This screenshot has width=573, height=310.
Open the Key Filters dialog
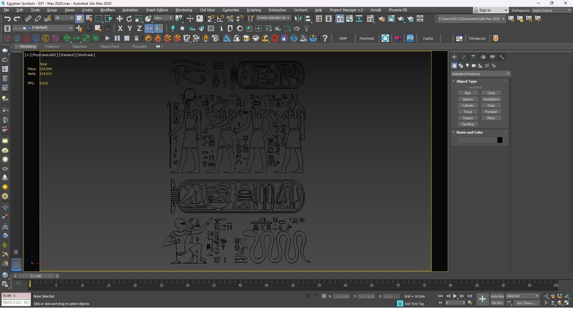[x=526, y=303]
